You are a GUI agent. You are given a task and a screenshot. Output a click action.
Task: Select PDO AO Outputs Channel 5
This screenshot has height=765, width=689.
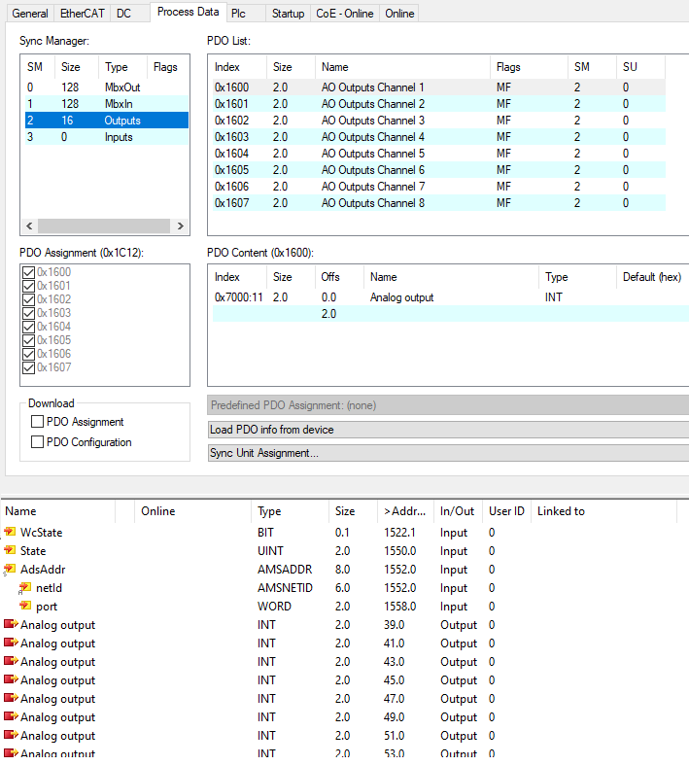(x=439, y=154)
